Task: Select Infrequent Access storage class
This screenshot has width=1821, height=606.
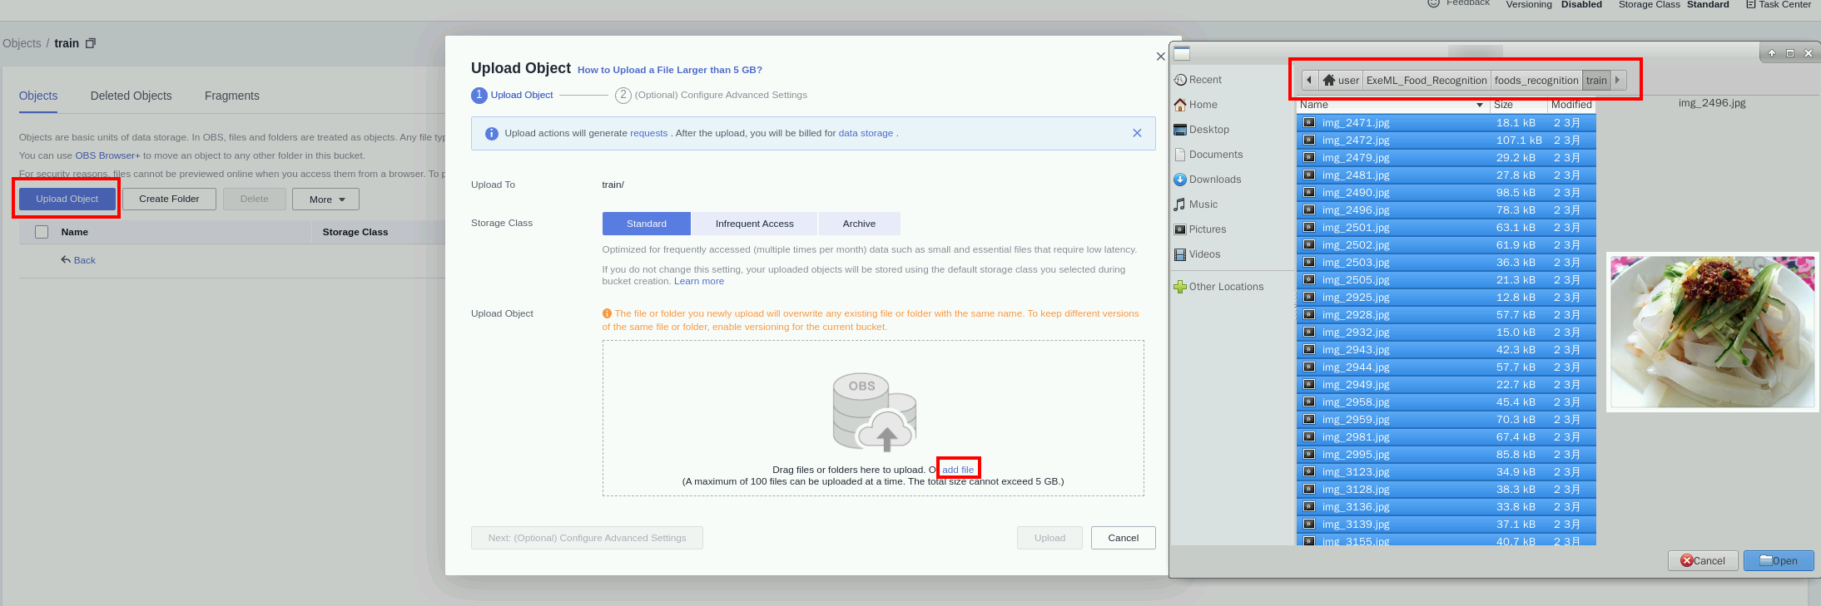Action: coord(754,224)
